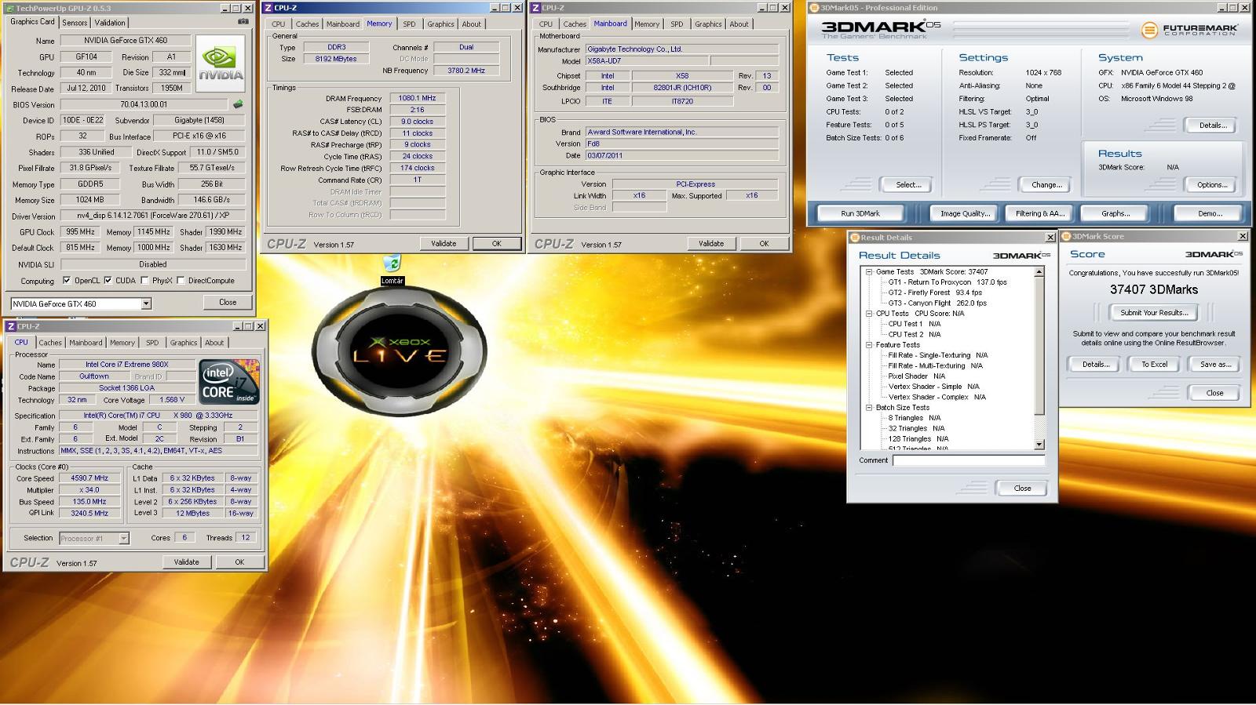Open the GPU selection dropdown in GPU-Z
The width and height of the screenshot is (1256, 705).
[x=146, y=303]
